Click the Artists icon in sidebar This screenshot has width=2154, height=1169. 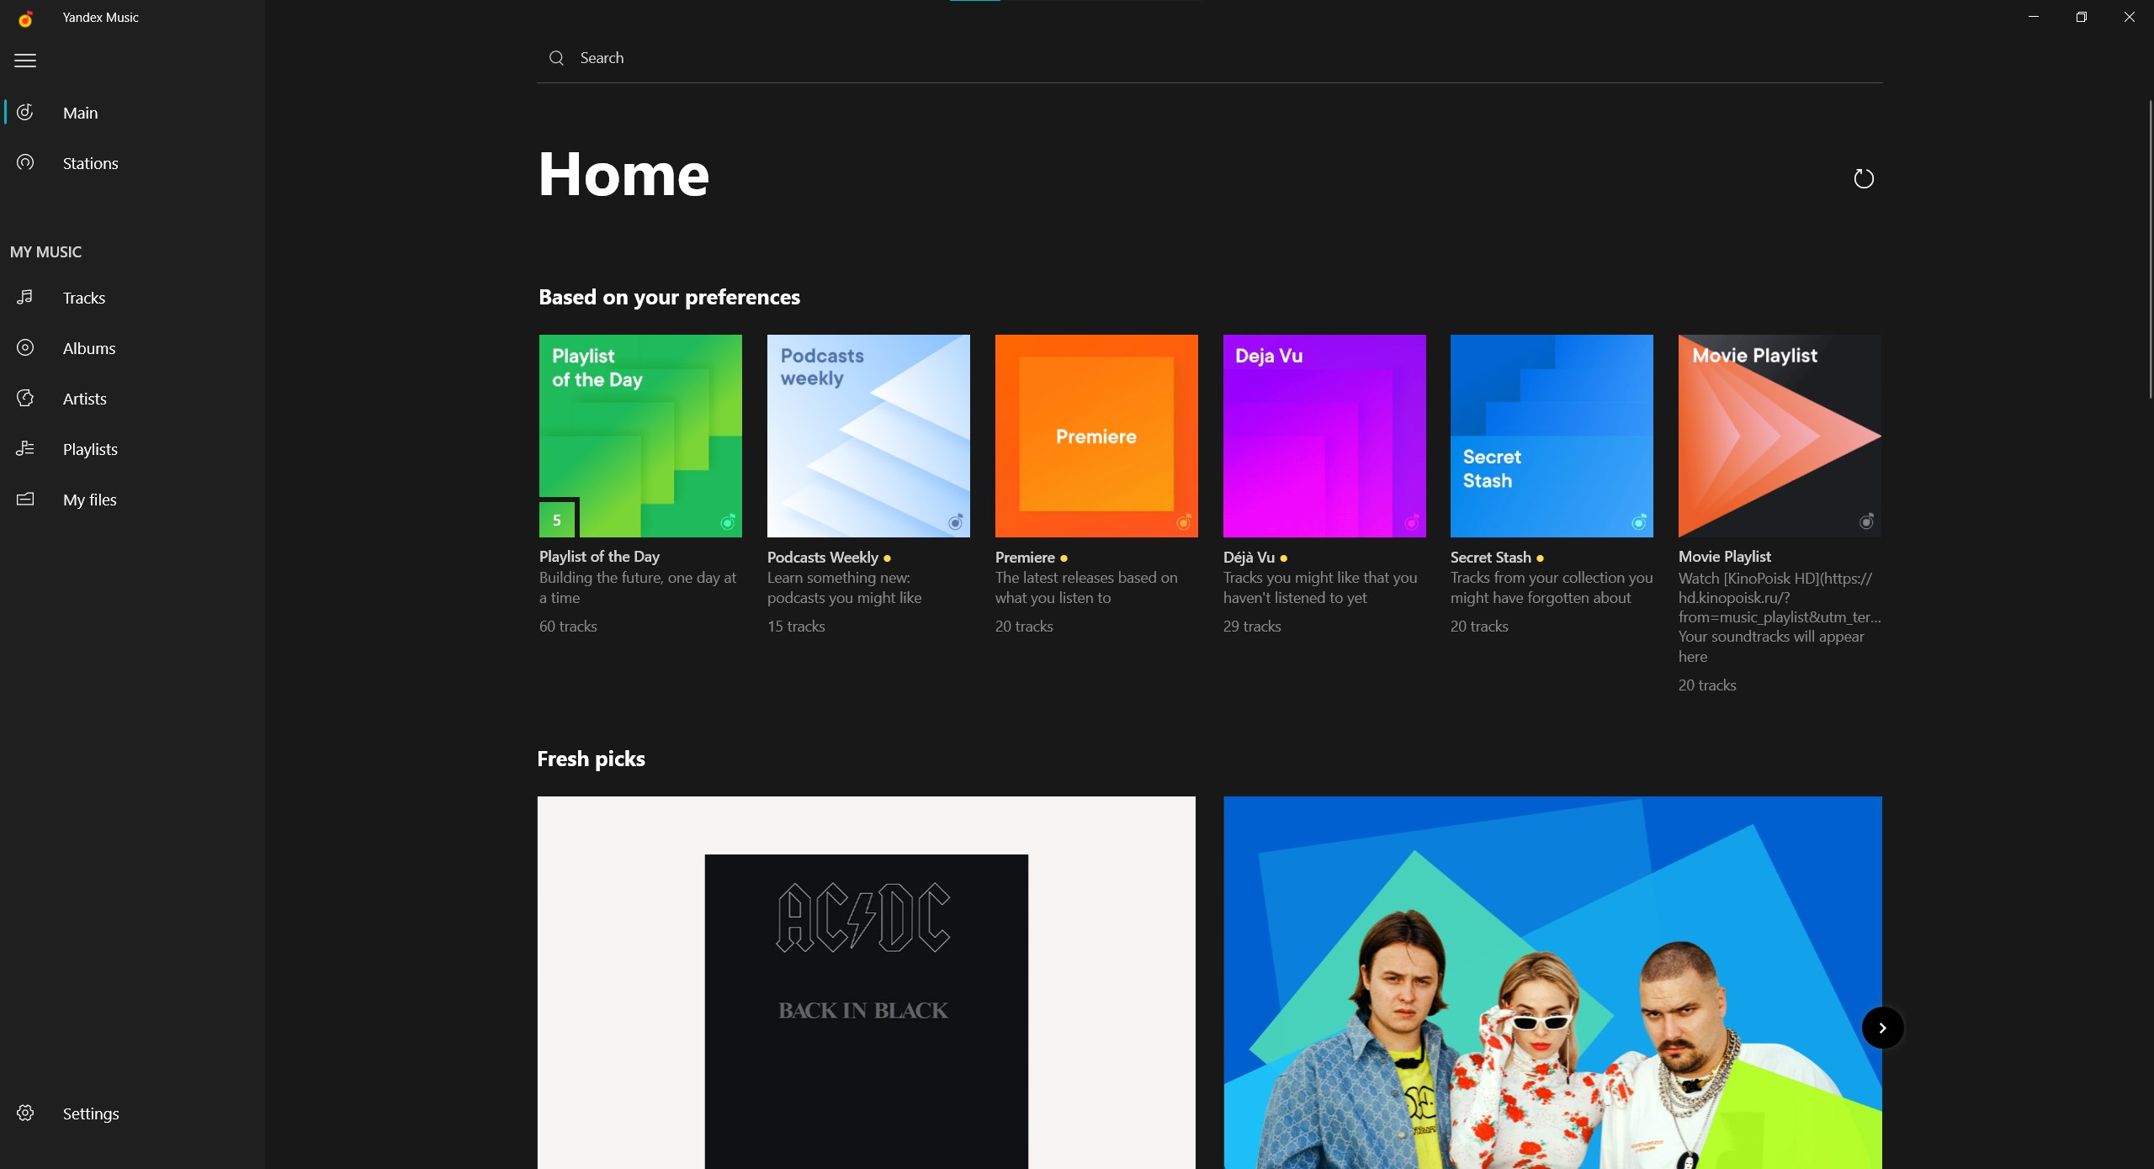click(25, 398)
